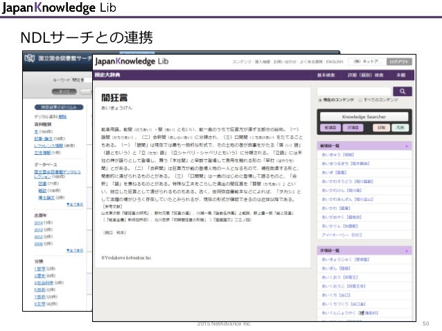Open the 凡例 legend button
The image size is (442, 331).
pyautogui.click(x=400, y=128)
